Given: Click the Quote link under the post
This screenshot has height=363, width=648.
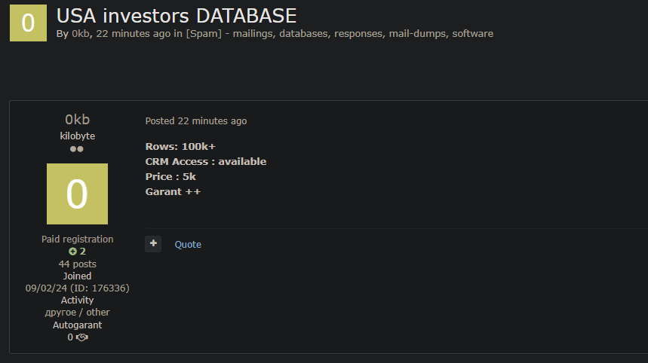Looking at the screenshot, I should coord(188,244).
